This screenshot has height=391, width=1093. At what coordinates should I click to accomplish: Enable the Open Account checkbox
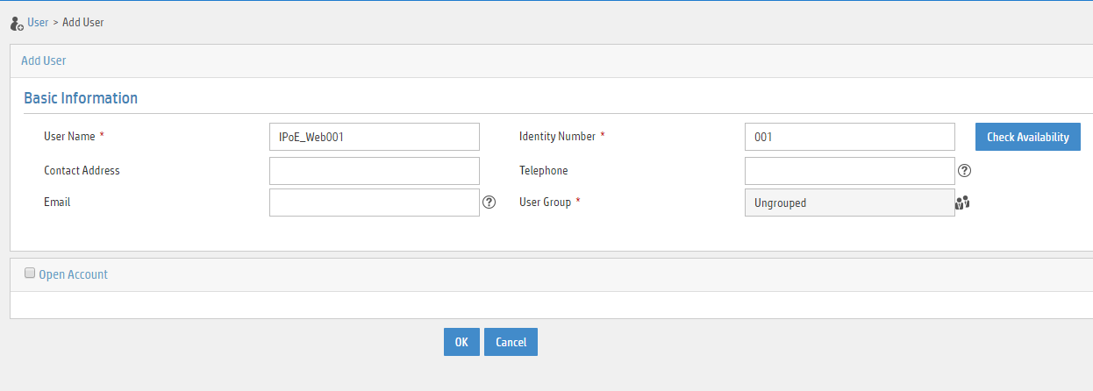click(30, 274)
